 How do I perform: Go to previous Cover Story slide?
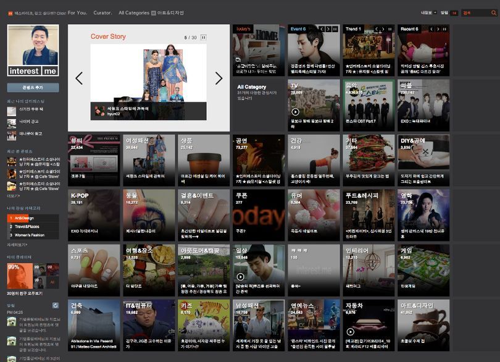(79, 78)
